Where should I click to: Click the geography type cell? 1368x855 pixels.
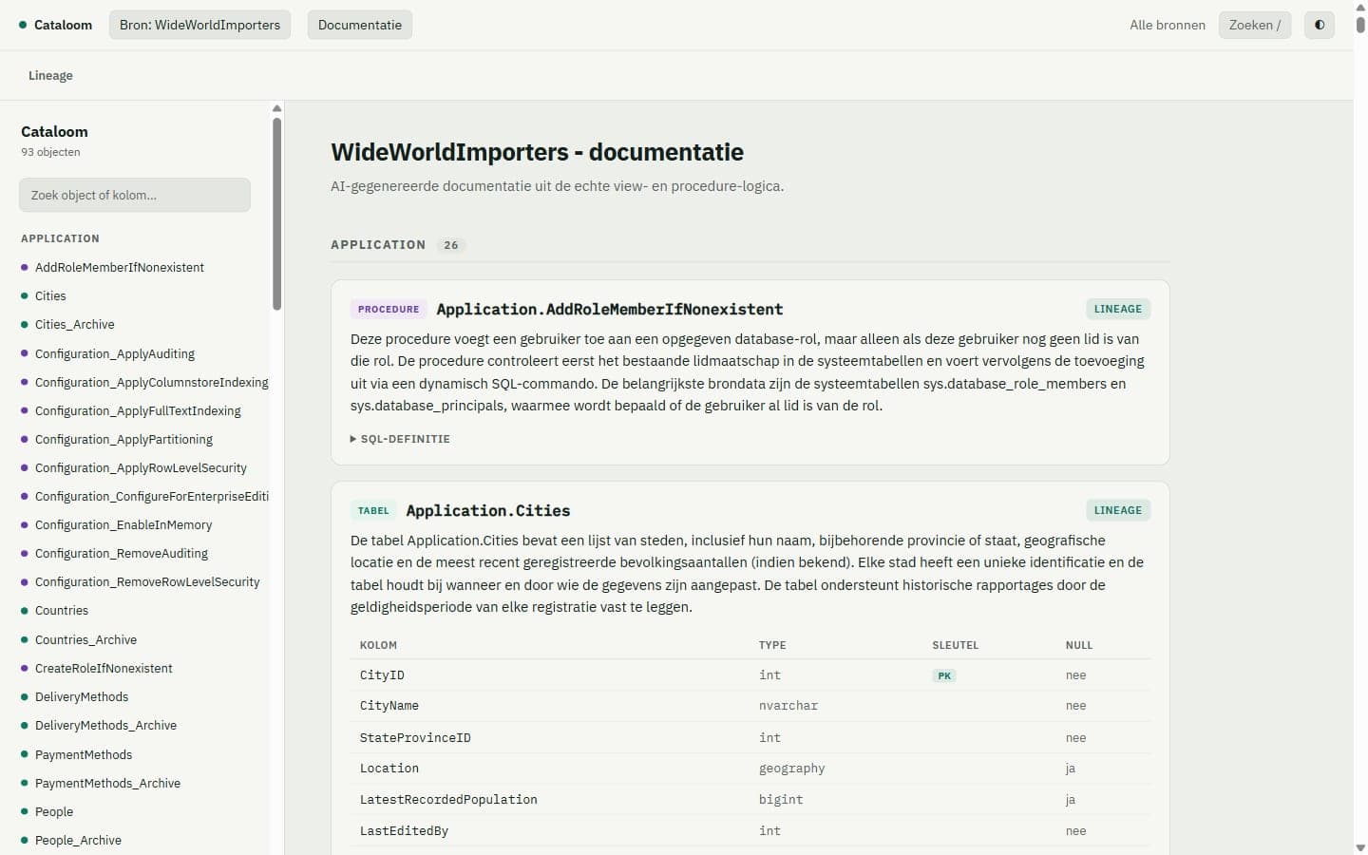click(791, 769)
